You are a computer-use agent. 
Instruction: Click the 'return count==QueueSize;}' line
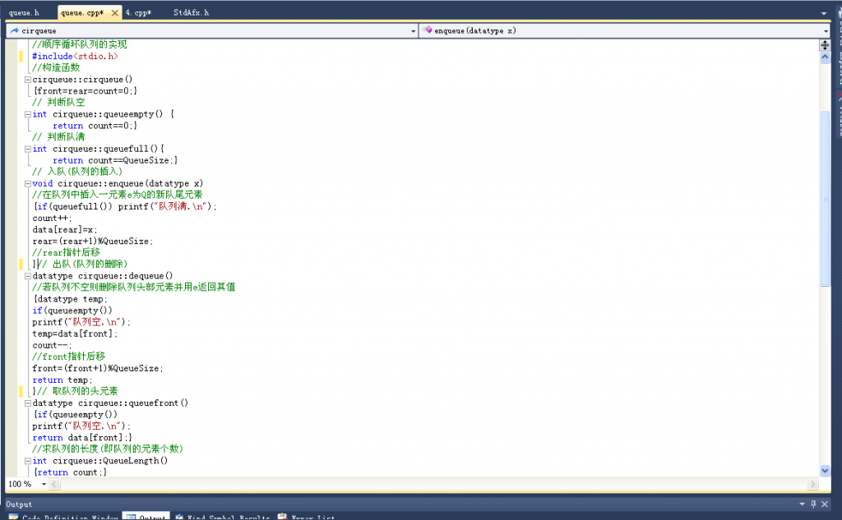(115, 160)
